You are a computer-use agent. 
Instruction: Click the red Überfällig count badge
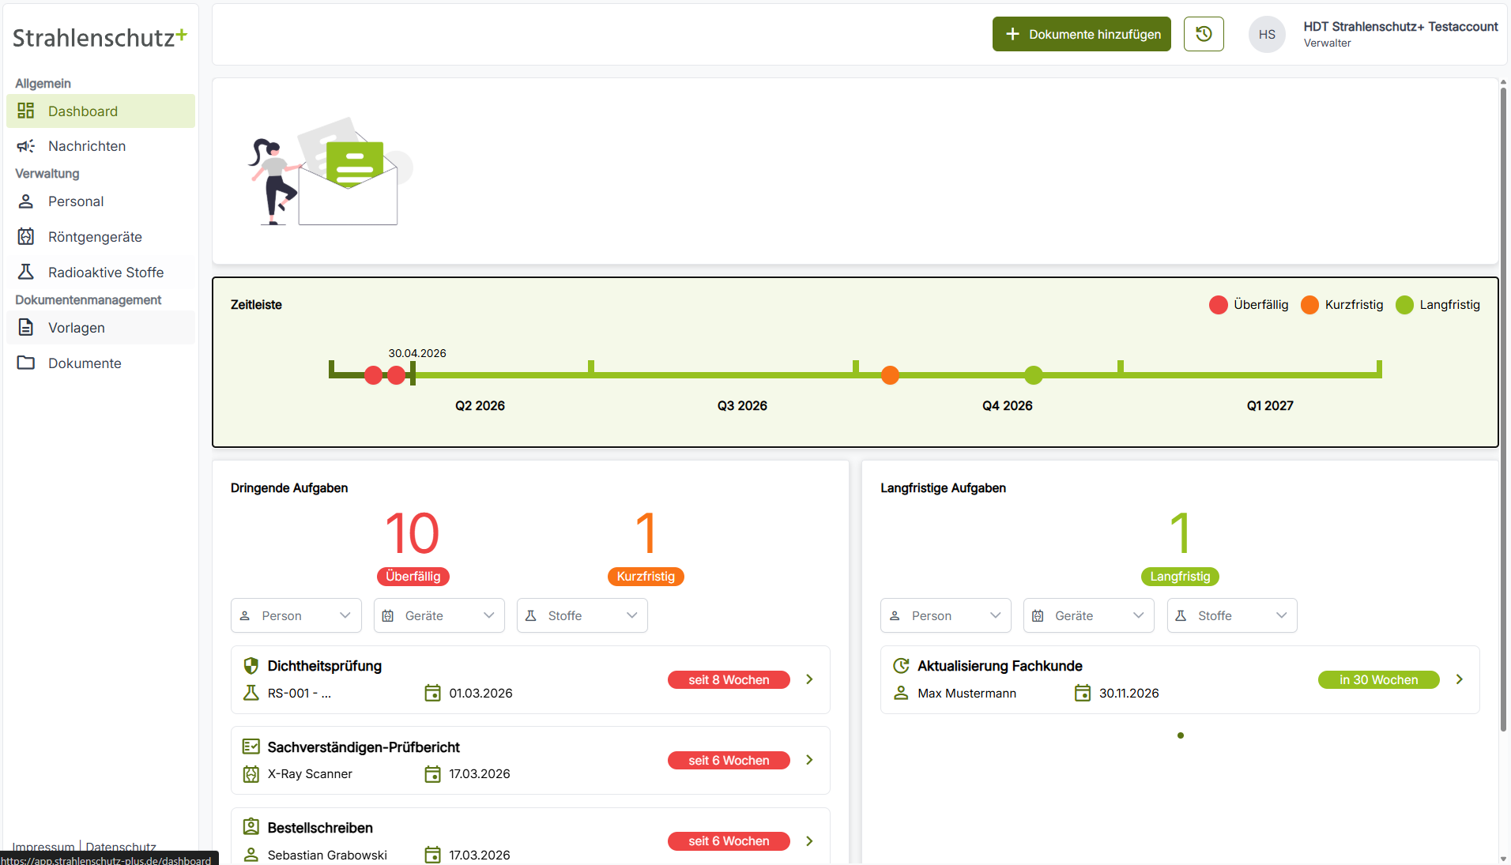pos(413,577)
